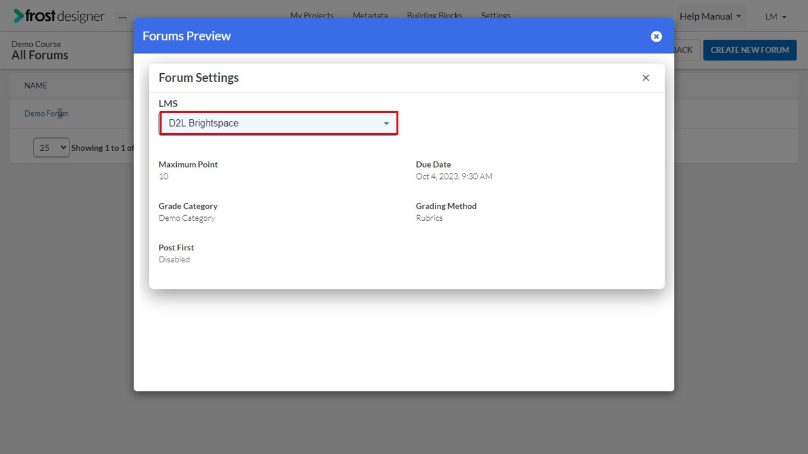Click the Demo Category grade category value
Image resolution: width=808 pixels, height=454 pixels.
(x=187, y=218)
